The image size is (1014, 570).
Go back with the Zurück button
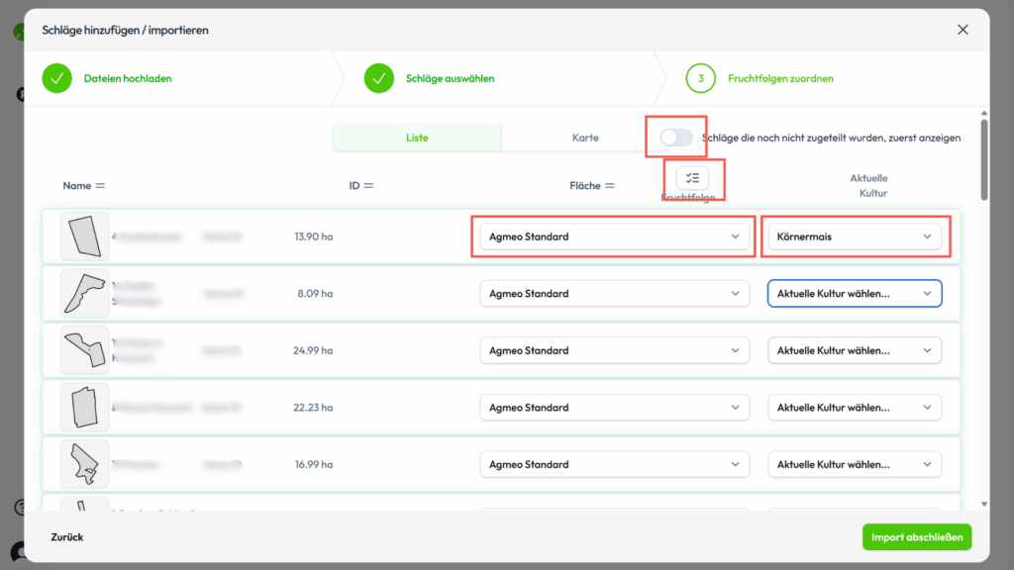point(67,537)
